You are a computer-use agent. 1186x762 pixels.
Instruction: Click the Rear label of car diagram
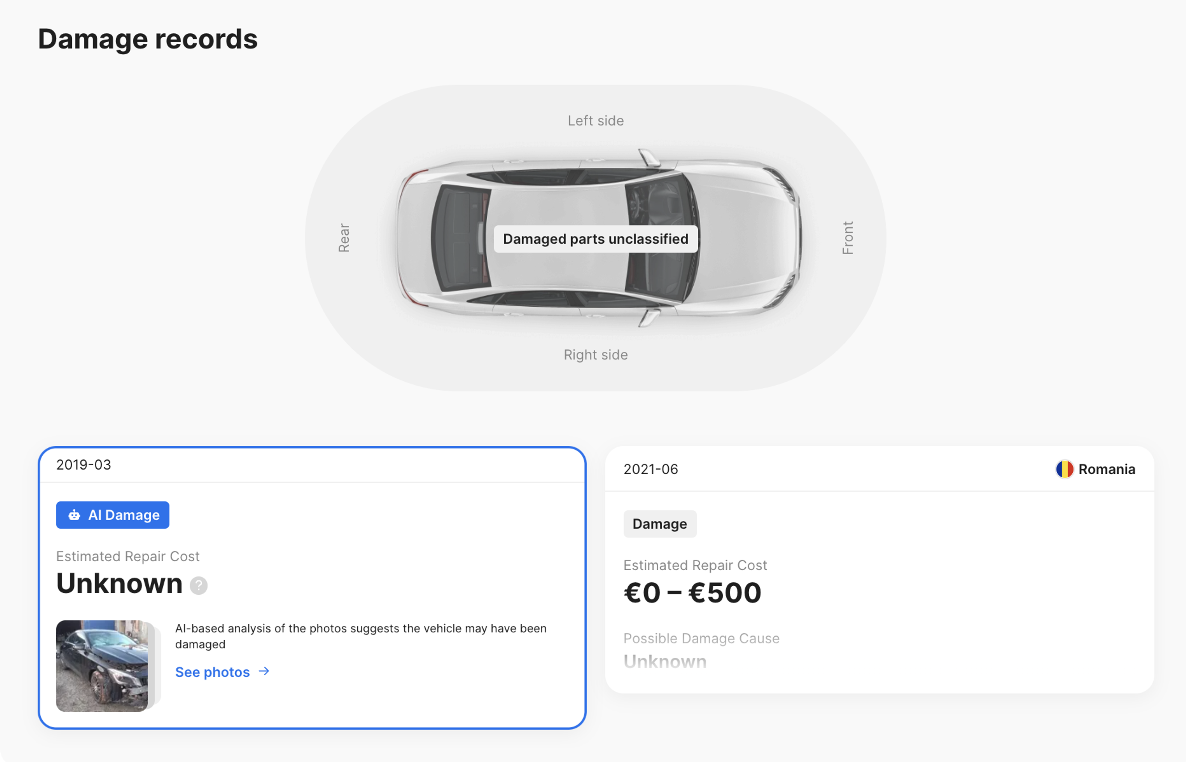344,238
